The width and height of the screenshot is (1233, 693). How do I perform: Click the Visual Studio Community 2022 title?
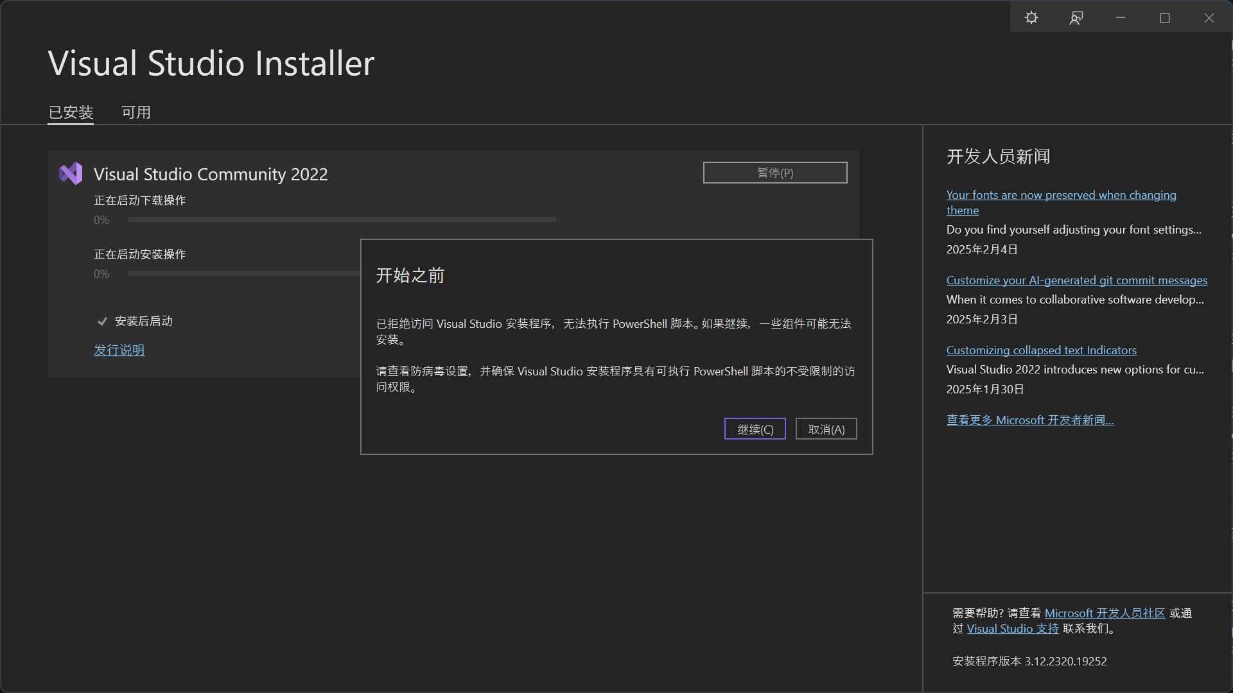[x=211, y=174]
